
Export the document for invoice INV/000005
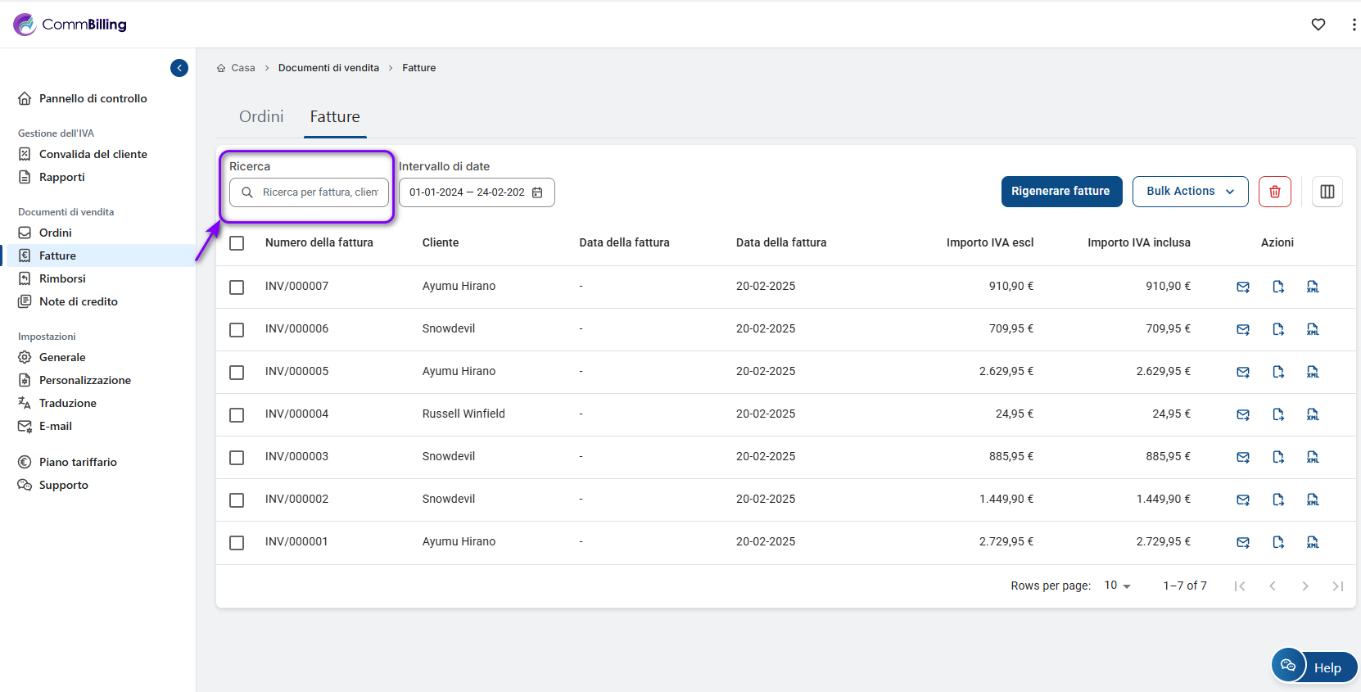tap(1277, 372)
